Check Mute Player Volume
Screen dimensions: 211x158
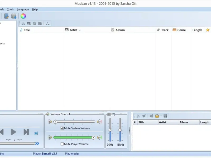tap(62, 144)
